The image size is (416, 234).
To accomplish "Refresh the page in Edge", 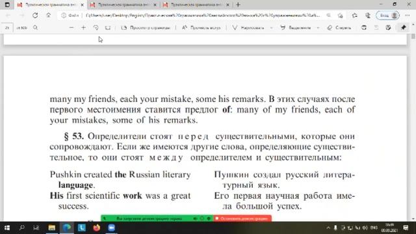I will [x=35, y=16].
